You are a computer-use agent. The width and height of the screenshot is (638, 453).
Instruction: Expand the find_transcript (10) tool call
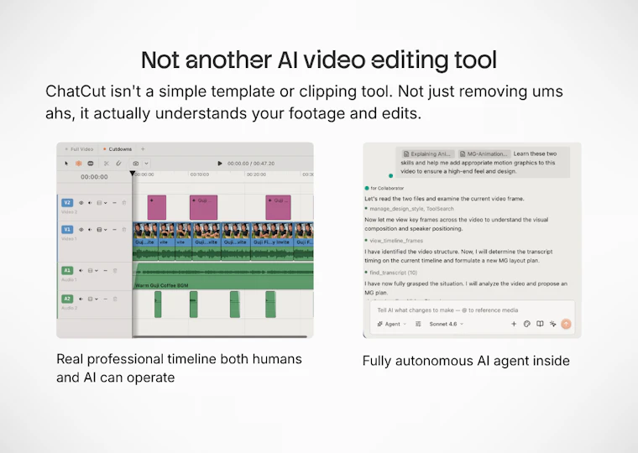click(394, 273)
